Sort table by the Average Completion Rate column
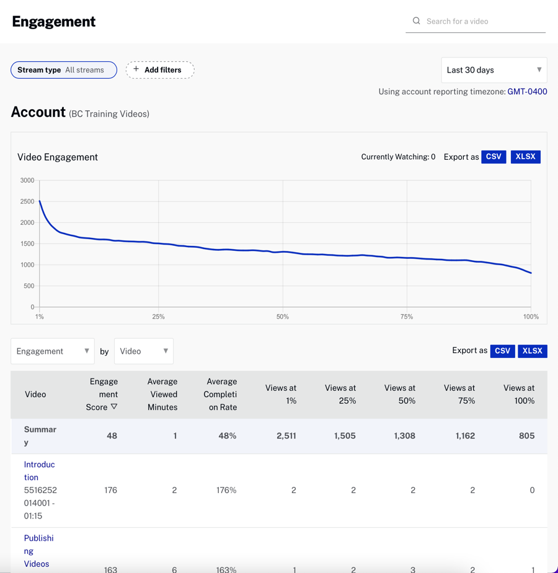 (x=221, y=395)
